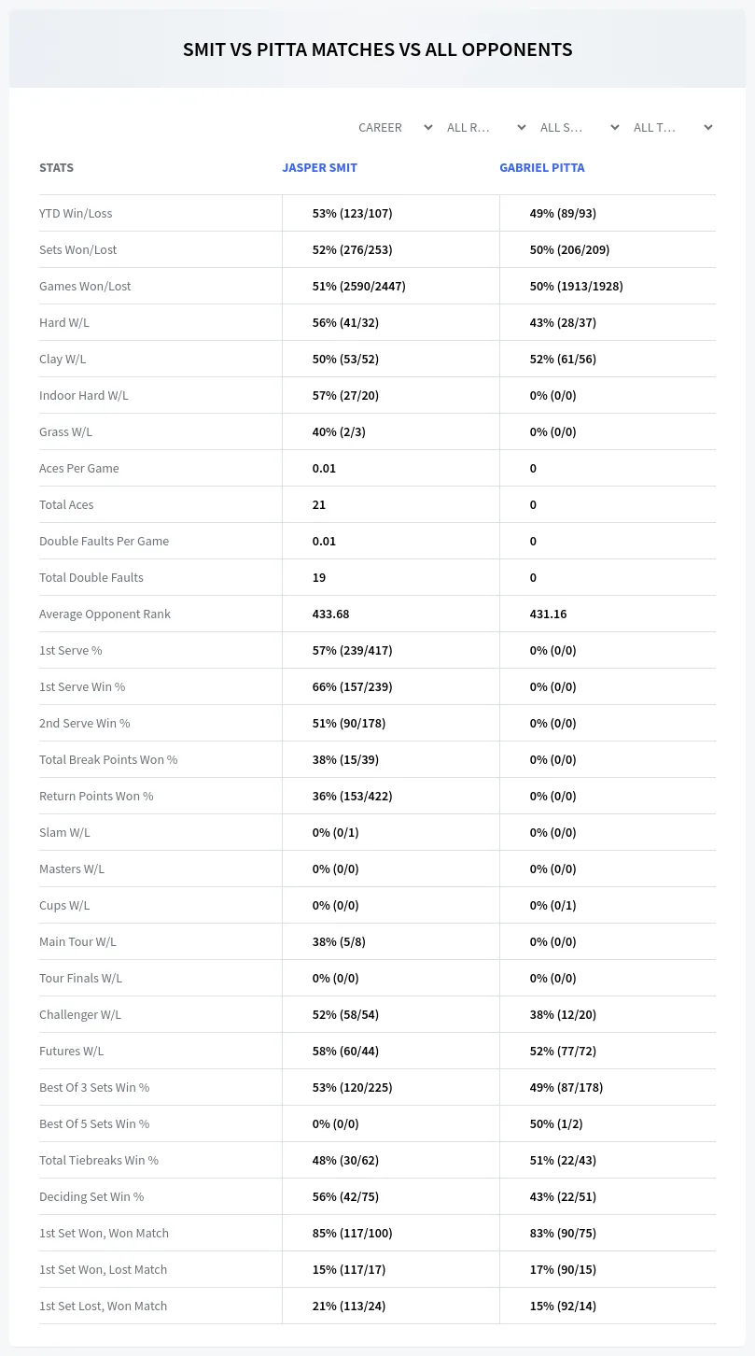
Task: Click Smit's Total Aces value 21
Action: click(x=319, y=504)
